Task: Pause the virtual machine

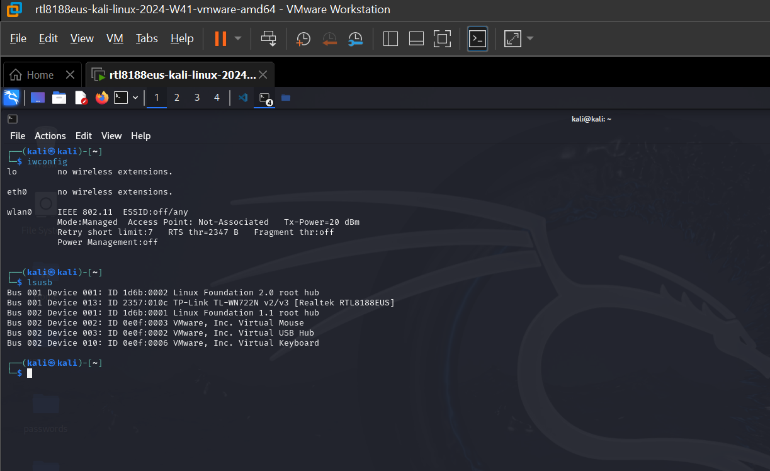Action: pos(220,38)
